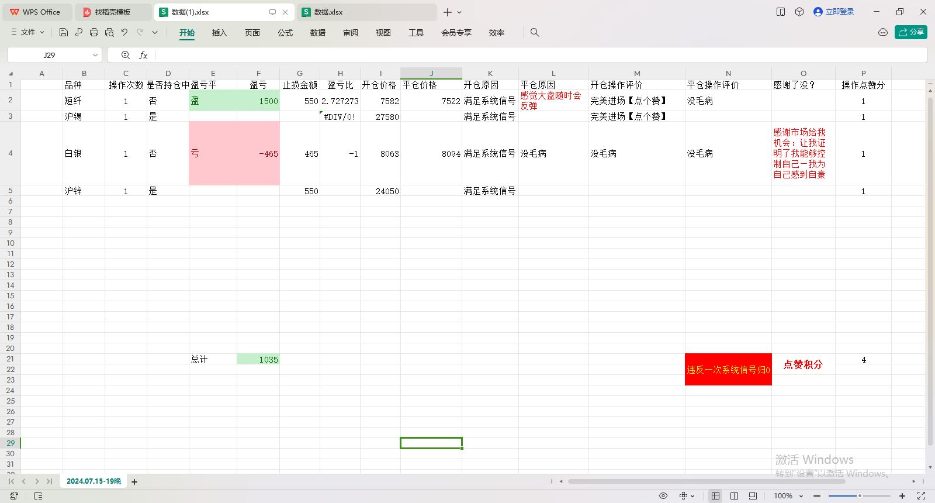
Task: Open the 插入 ribbon tab
Action: 219,33
